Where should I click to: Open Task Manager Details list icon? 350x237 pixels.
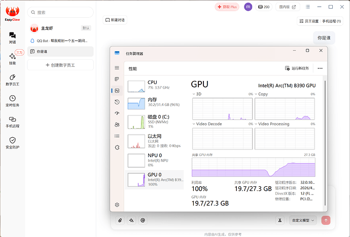tap(117, 136)
